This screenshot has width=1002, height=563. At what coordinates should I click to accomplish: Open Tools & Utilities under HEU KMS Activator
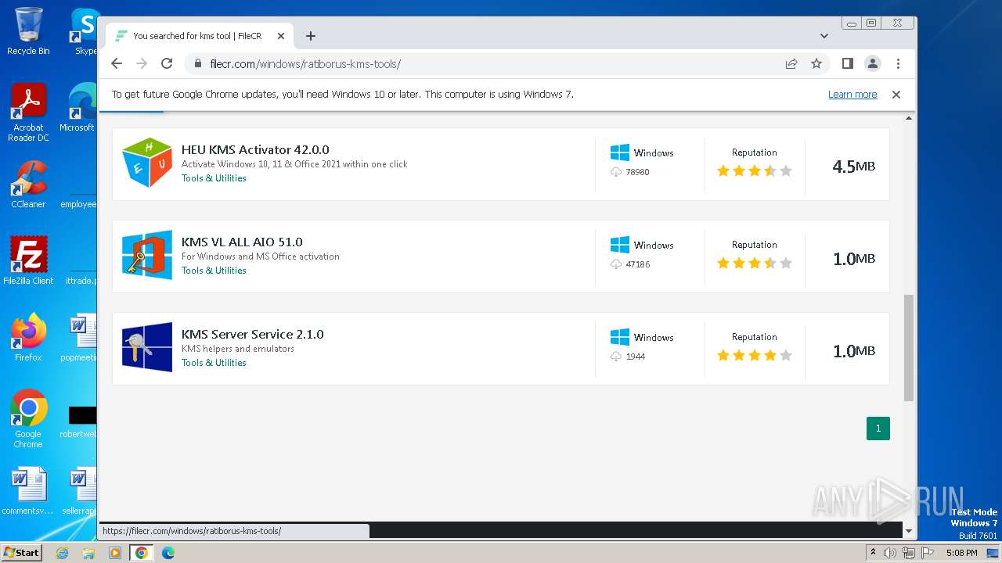(x=214, y=178)
